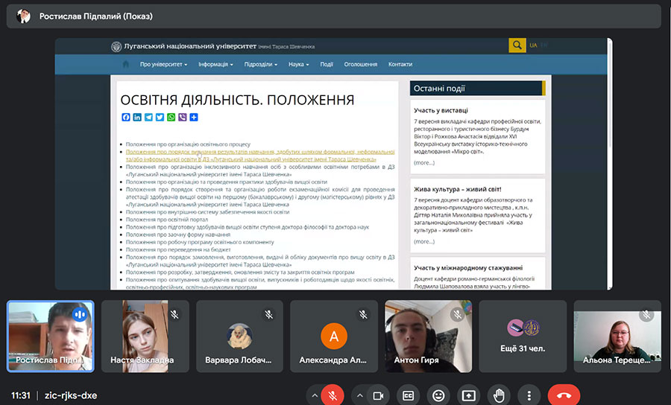
Task: Open 'Положення про робочу програму освітнього компоненту'
Action: 200,242
